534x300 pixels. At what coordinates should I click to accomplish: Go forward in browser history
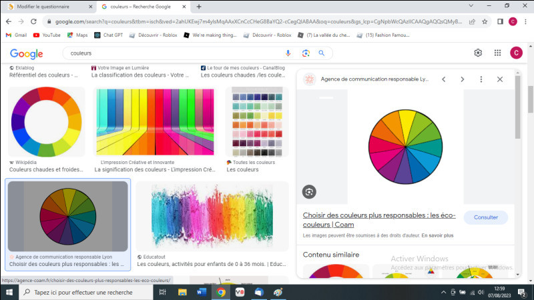pyautogui.click(x=21, y=21)
